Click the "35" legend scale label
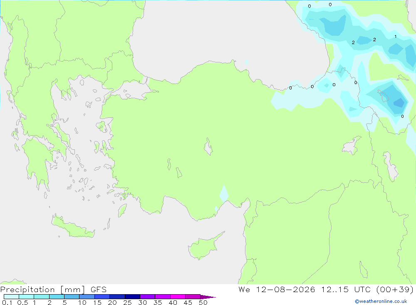Viewport: 416px width, 305px height. [158, 303]
